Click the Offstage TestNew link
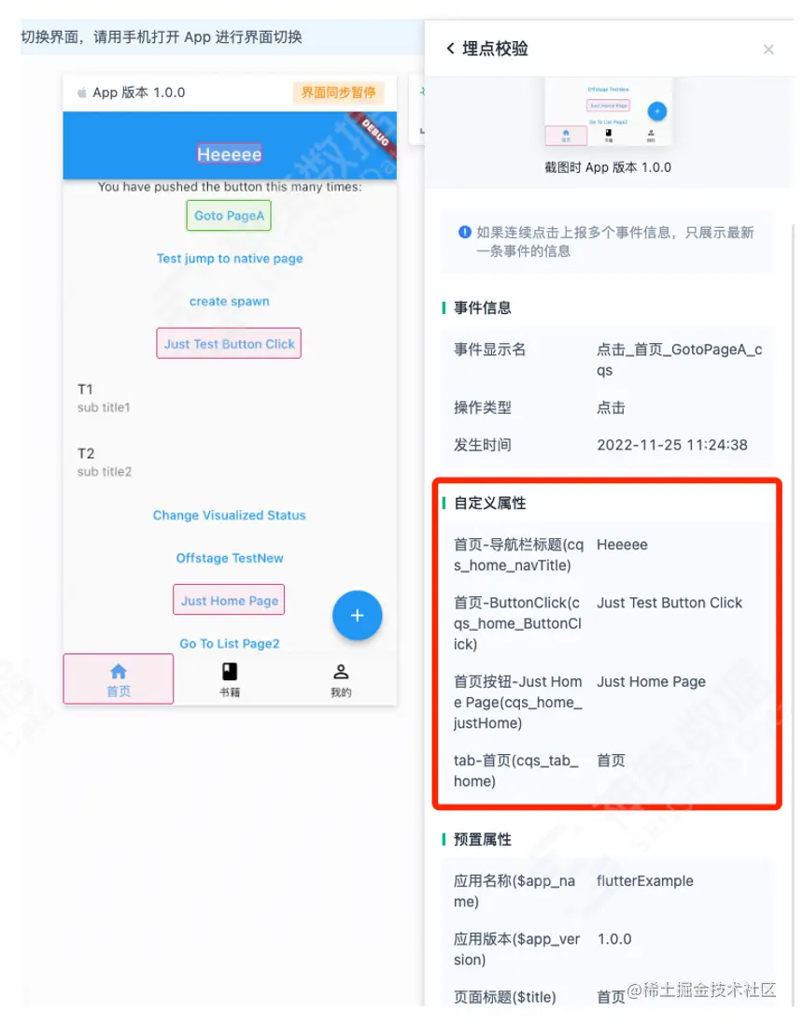 click(x=230, y=558)
